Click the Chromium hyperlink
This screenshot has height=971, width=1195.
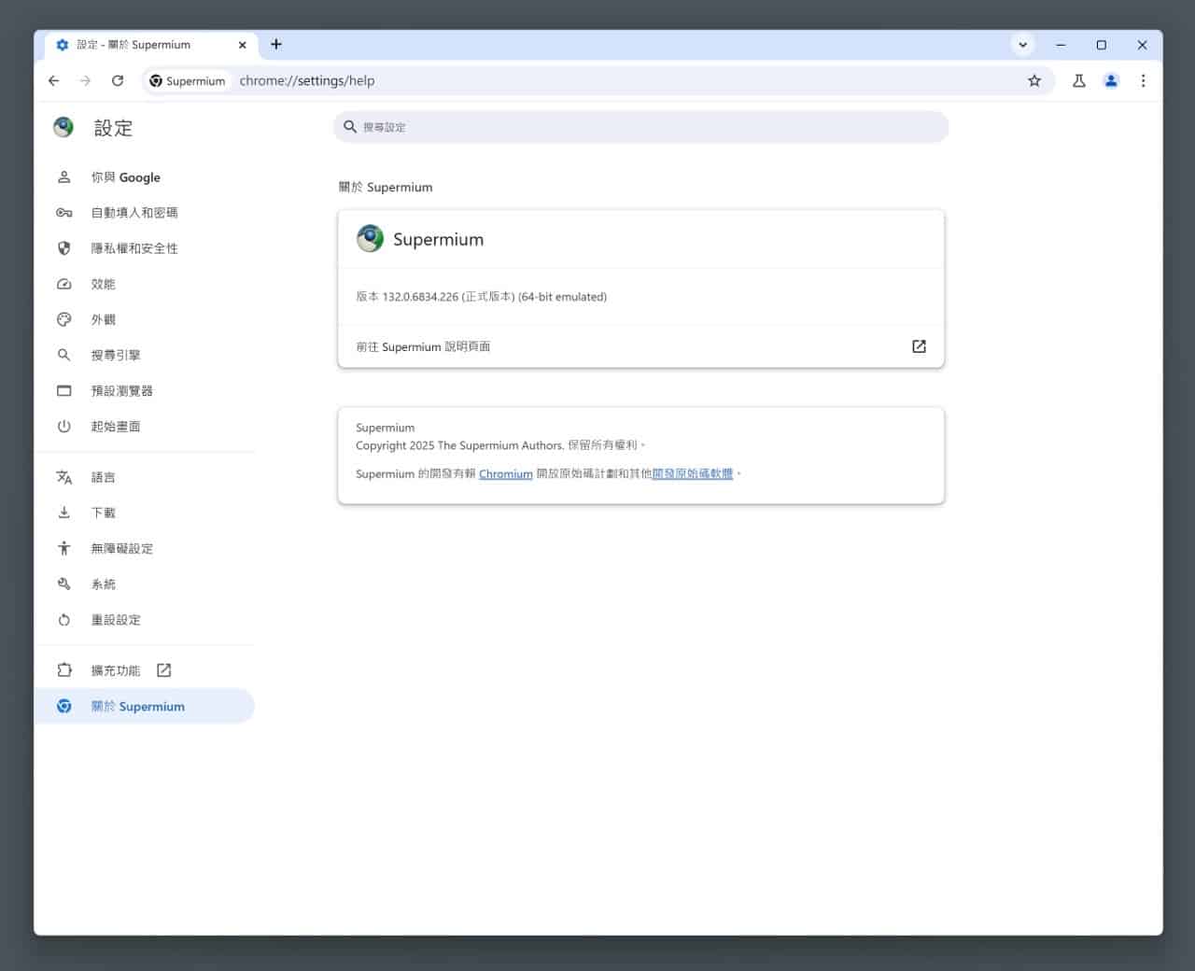point(505,474)
